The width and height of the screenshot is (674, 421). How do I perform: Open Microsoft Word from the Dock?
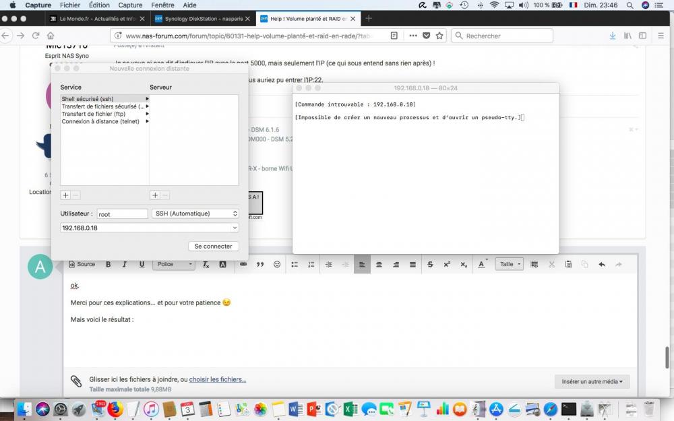point(296,409)
